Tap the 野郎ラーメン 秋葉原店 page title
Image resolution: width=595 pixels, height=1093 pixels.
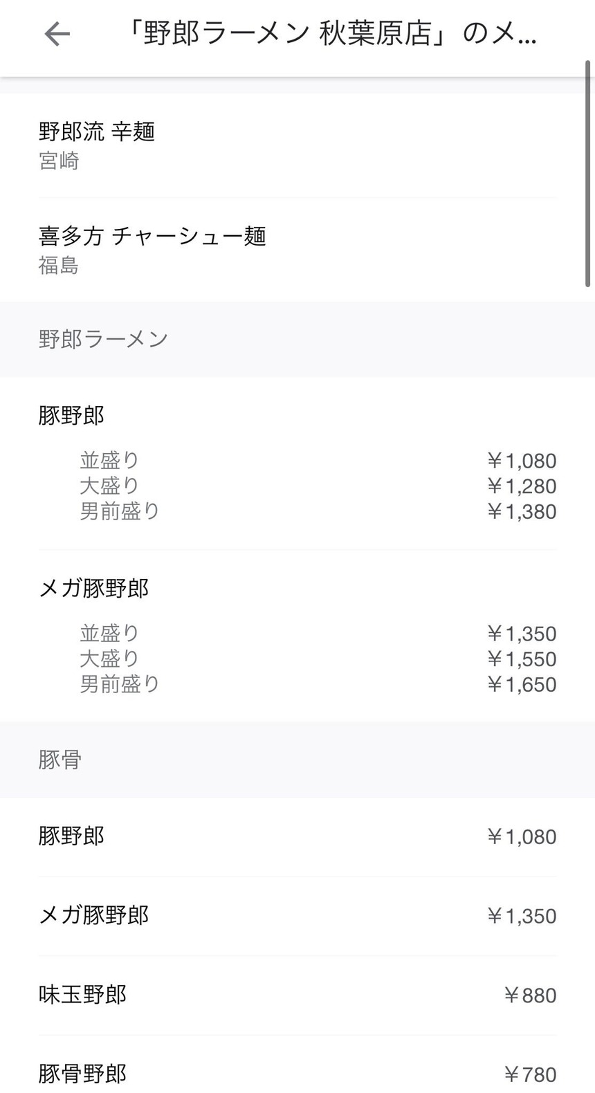331,34
